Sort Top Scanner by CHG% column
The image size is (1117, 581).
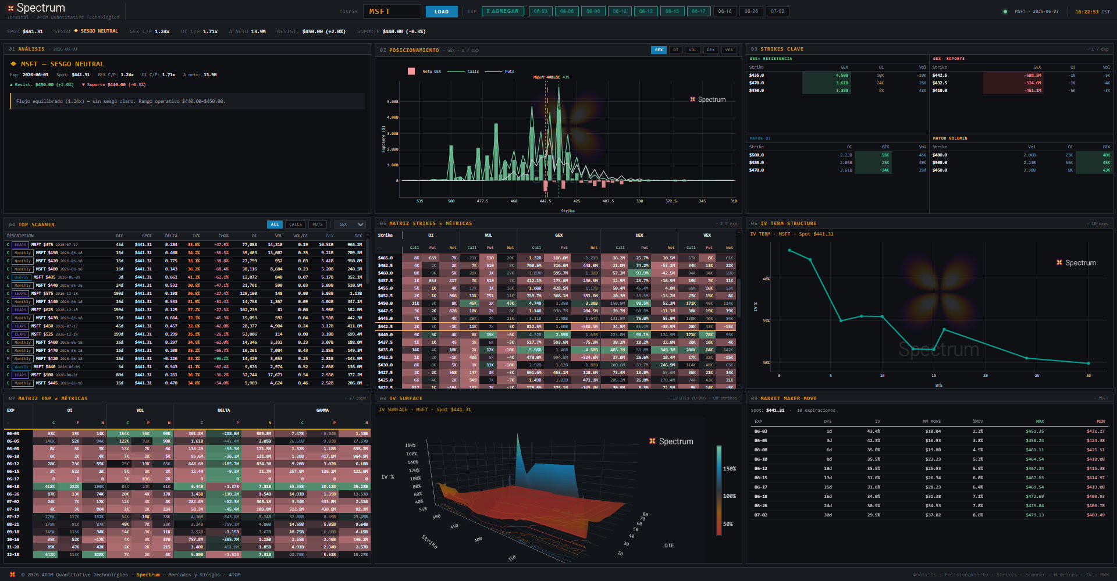click(223, 236)
